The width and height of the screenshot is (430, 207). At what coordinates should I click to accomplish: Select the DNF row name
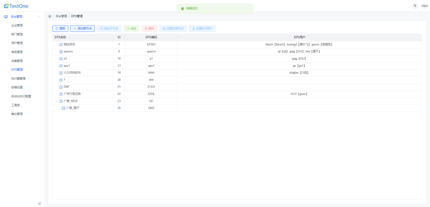pos(67,87)
